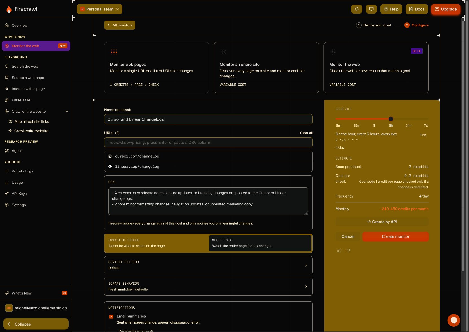Click the Name input field
This screenshot has height=332, width=469.
[x=208, y=119]
